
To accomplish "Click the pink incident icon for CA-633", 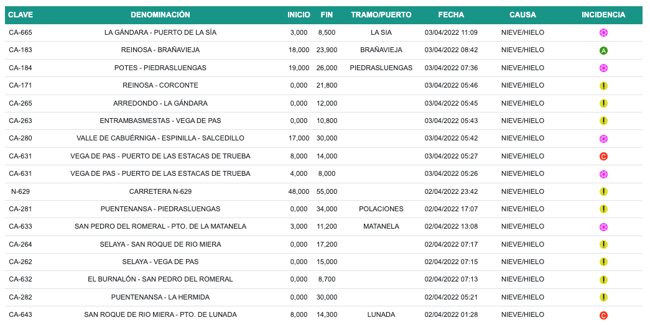I will pos(603,227).
